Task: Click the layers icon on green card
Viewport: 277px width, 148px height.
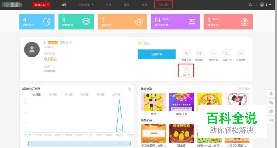Action: click(x=86, y=22)
